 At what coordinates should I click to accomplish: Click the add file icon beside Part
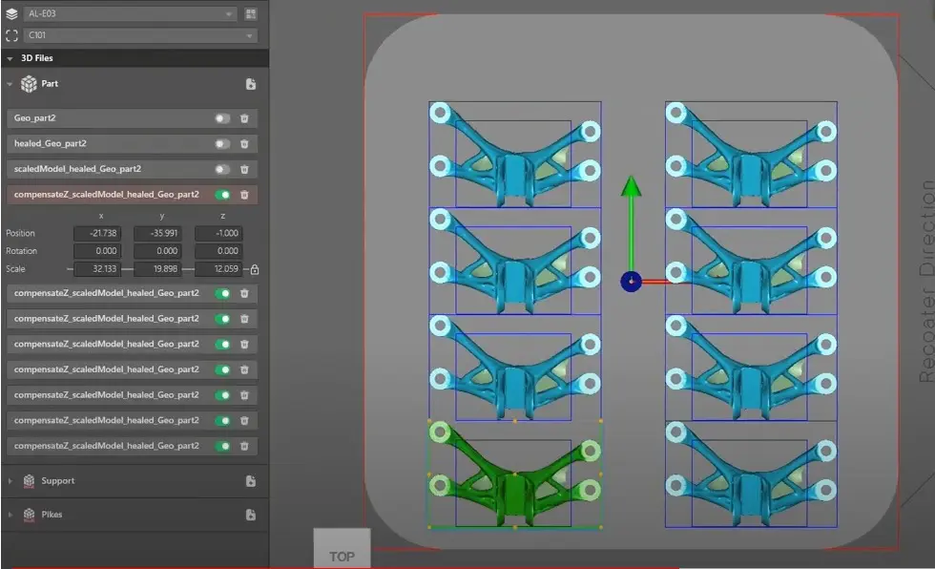coord(251,84)
